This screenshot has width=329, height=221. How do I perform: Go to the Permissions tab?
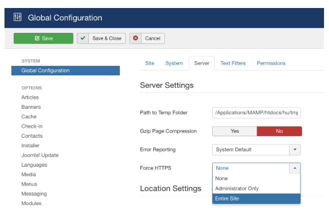(271, 63)
